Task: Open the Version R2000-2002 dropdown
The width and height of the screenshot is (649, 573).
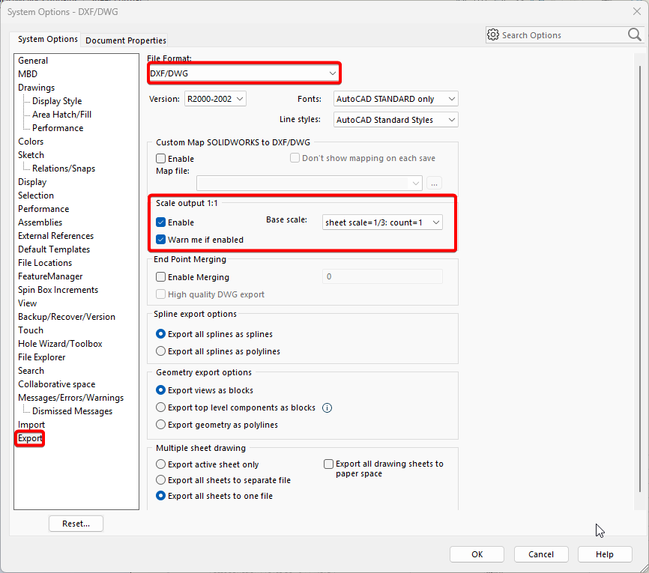Action: (215, 99)
